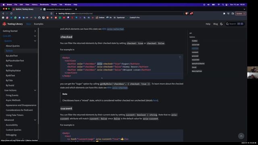Screen dimensions: 258x145
Task: Open ByDisplayValue in the sidebar
Action: tap(13, 70)
